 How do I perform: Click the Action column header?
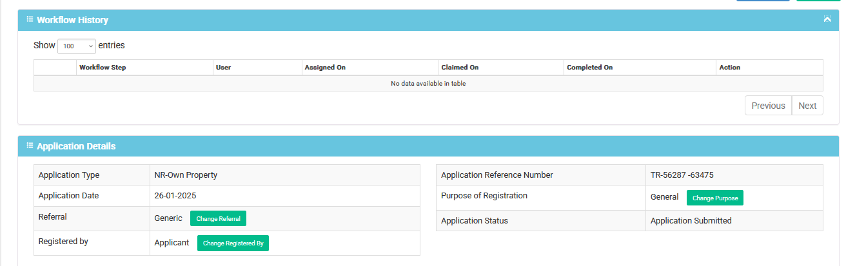click(769, 68)
